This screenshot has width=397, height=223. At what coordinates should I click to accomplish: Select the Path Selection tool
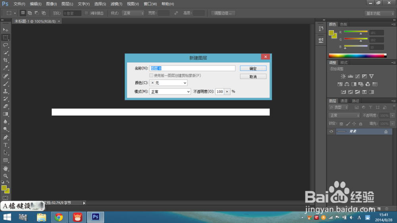[6, 152]
